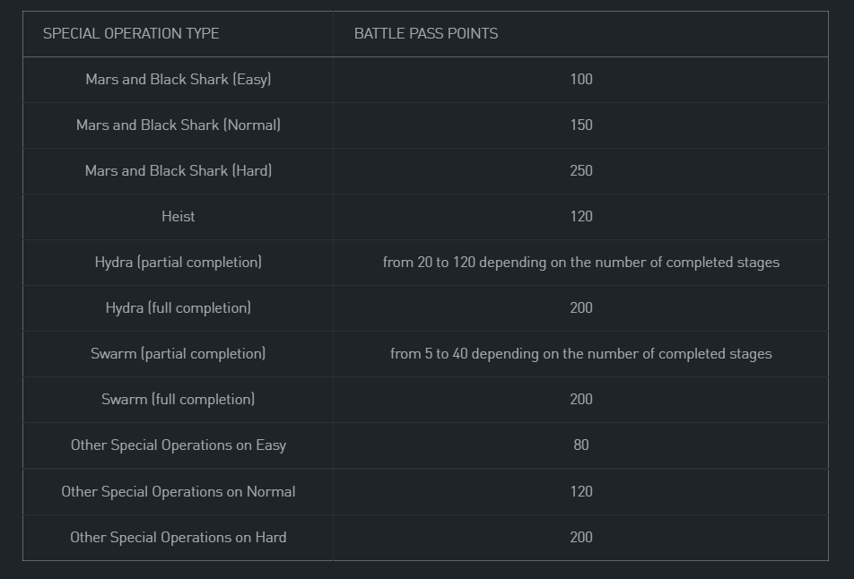This screenshot has height=579, width=854.
Task: Select the Hydra (full completion) cell
Action: 179,307
